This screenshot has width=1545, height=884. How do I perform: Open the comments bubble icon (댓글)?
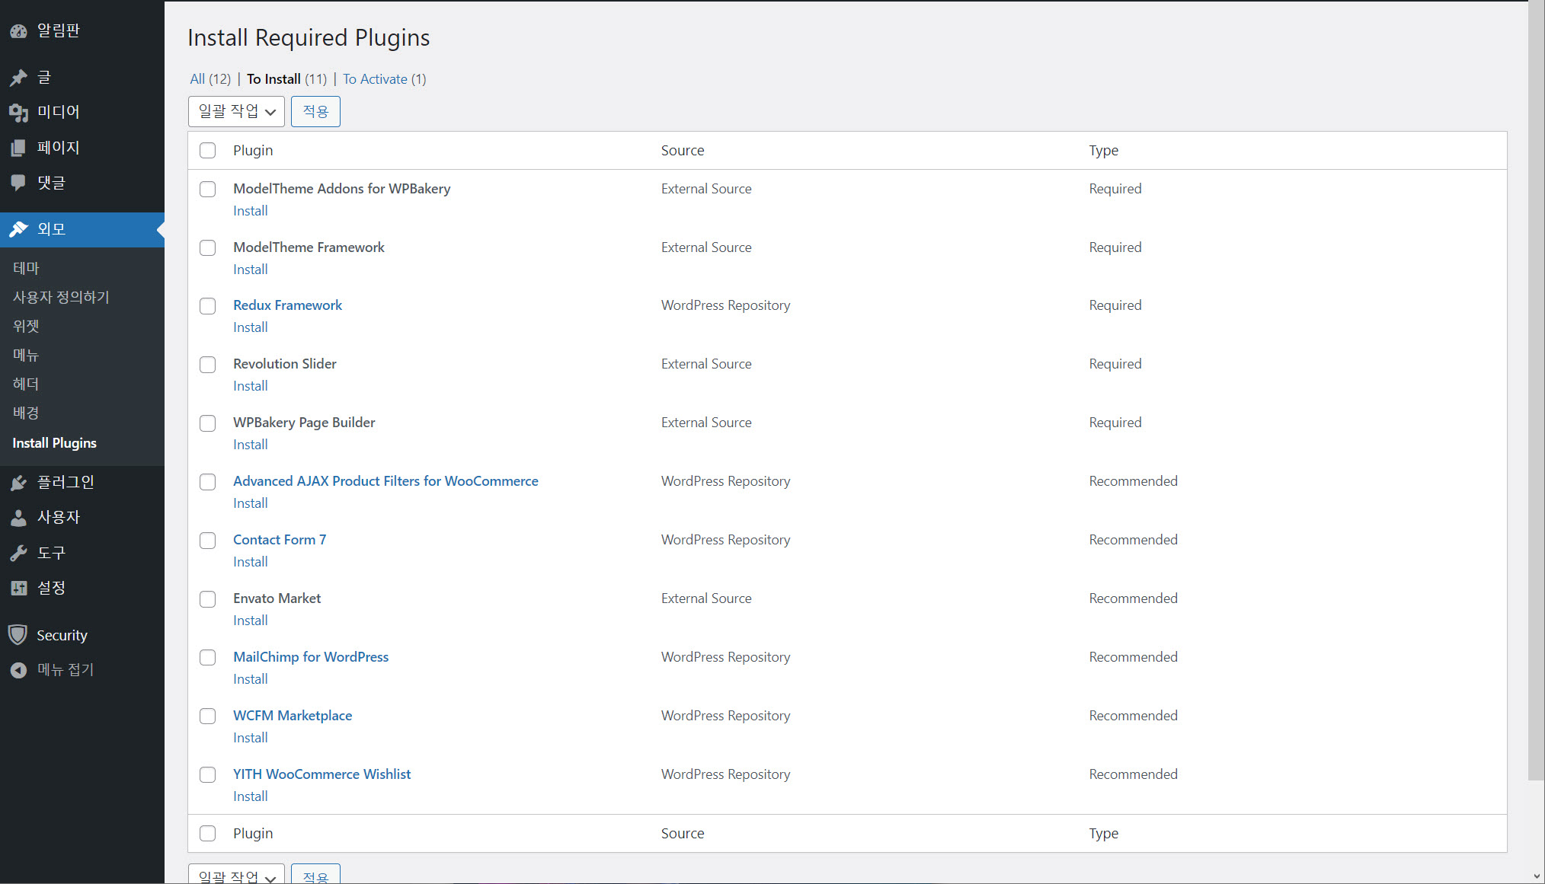(x=18, y=183)
